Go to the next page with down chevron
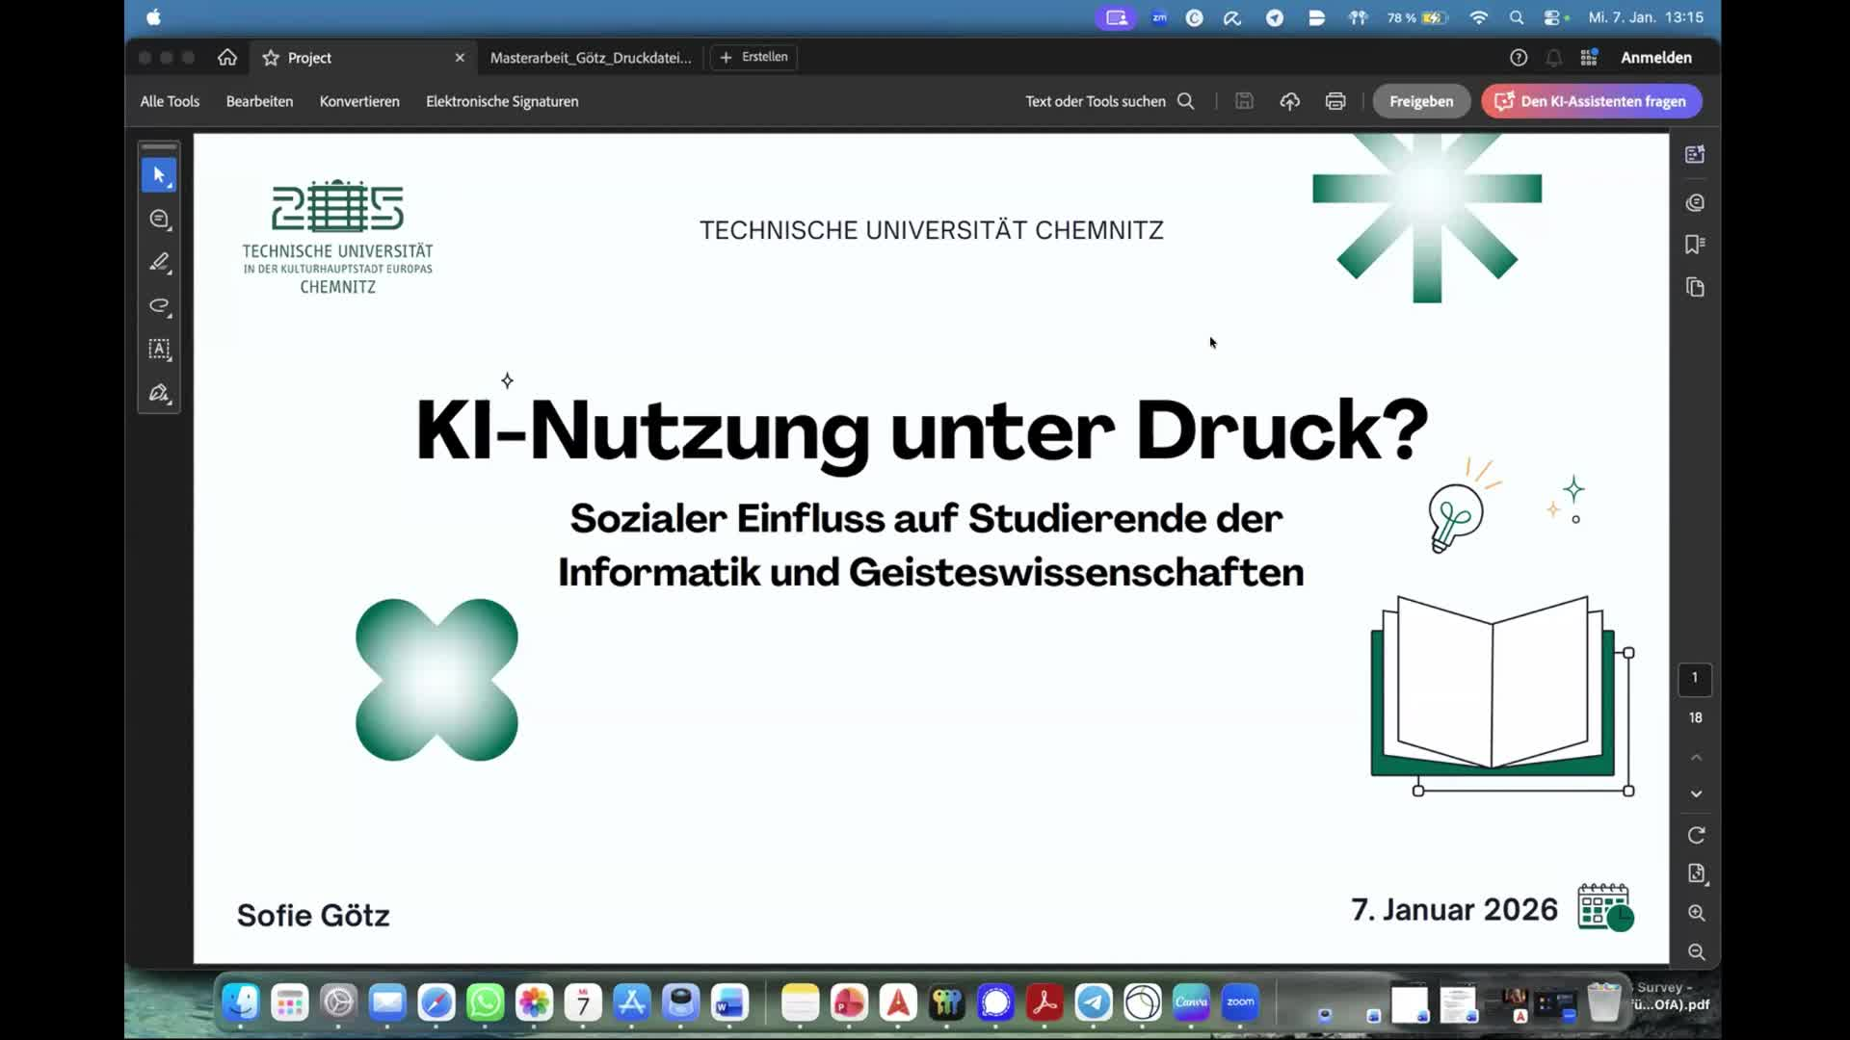The height and width of the screenshot is (1040, 1850). point(1696,794)
